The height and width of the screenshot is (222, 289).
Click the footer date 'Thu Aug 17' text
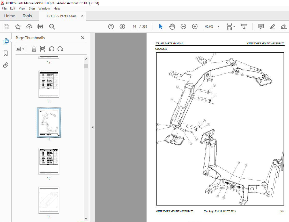pyautogui.click(x=220, y=211)
